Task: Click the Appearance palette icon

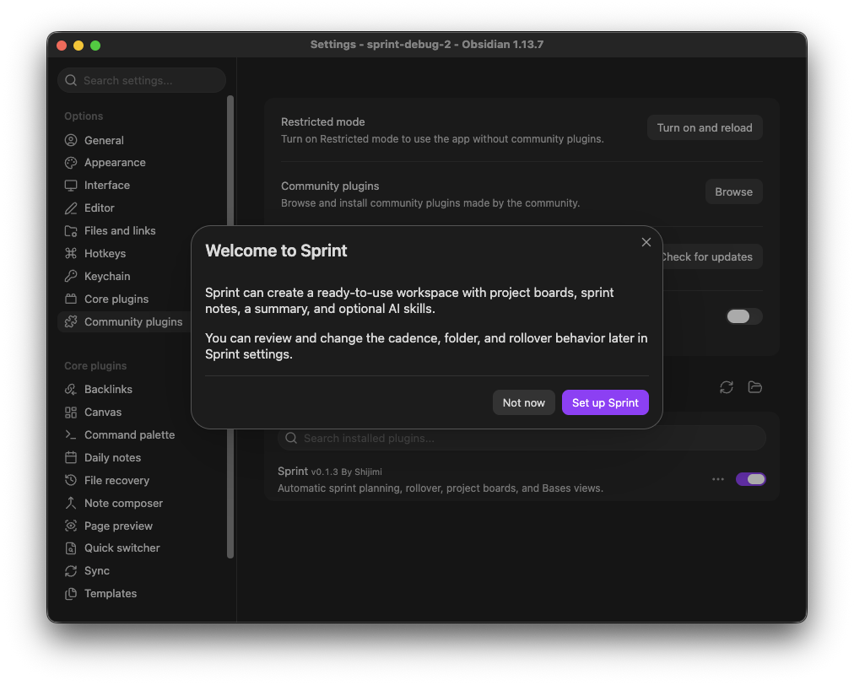Action: (71, 162)
